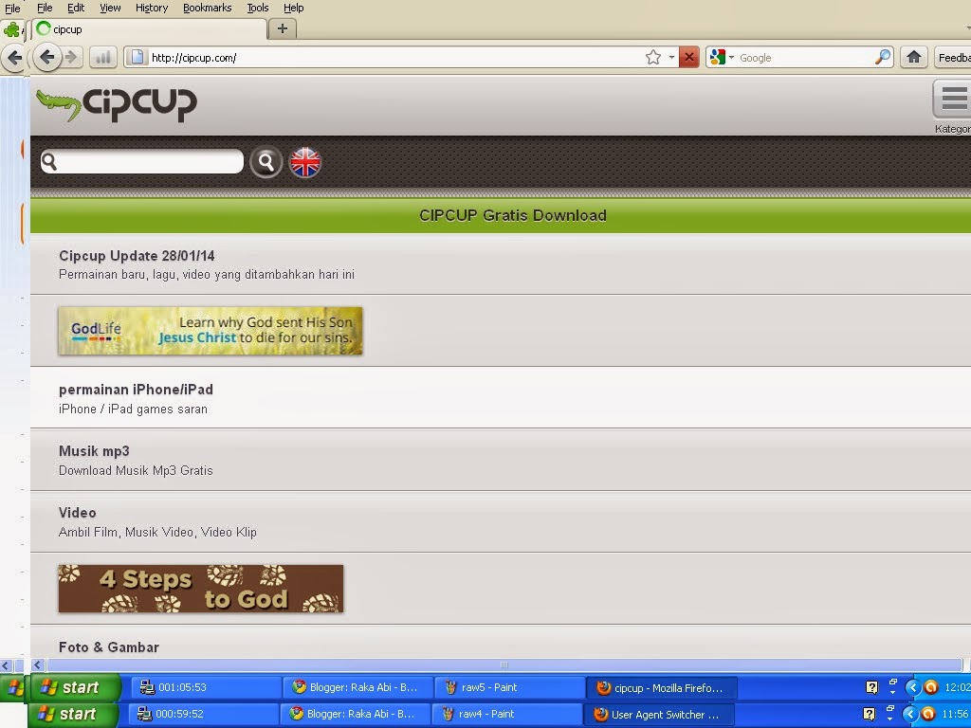971x728 pixels.
Task: Open the Video section link
Action: point(78,513)
